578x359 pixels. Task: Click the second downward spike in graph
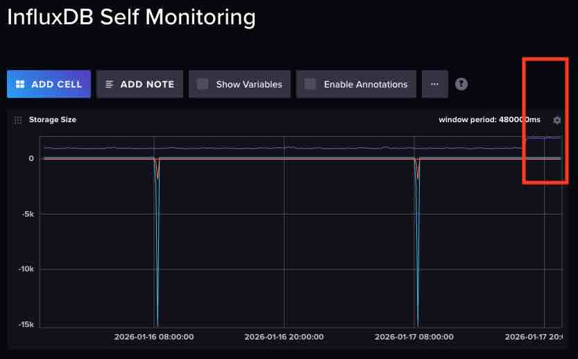point(418,243)
